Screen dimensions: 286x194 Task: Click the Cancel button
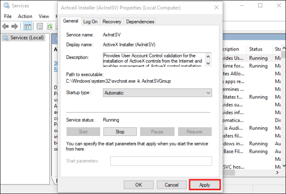(172, 185)
